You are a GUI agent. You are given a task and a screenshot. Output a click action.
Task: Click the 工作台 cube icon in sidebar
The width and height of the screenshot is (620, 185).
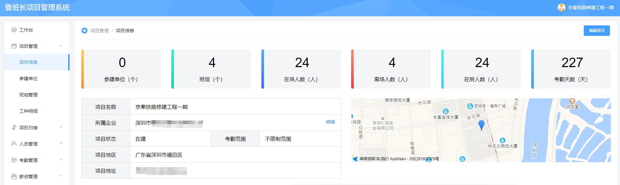14,30
